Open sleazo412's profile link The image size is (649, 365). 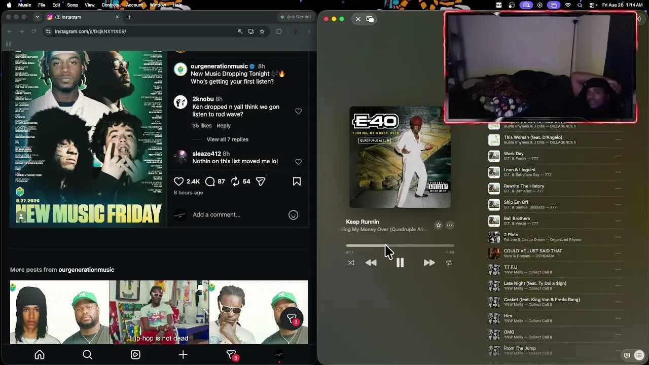(x=206, y=154)
